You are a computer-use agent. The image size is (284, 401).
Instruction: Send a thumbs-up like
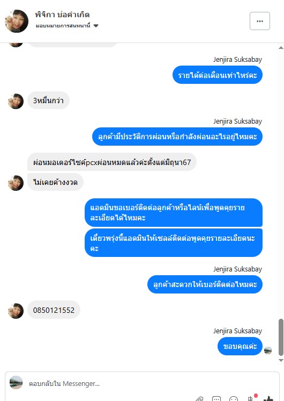268,398
